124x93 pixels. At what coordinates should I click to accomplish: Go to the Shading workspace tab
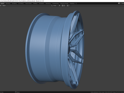tap(35, 4)
